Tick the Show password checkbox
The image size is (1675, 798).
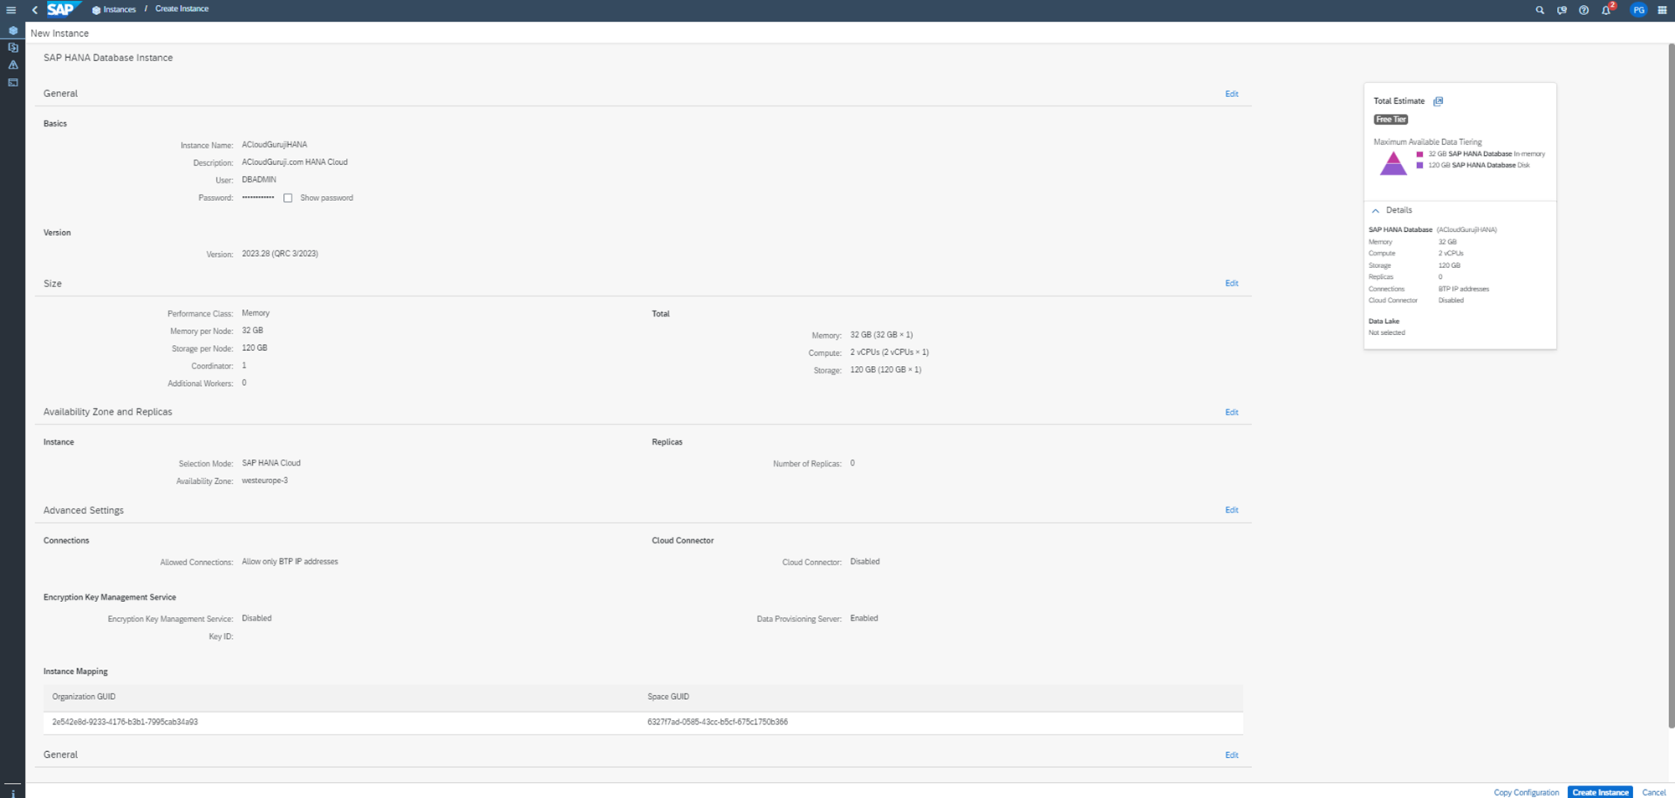[288, 198]
